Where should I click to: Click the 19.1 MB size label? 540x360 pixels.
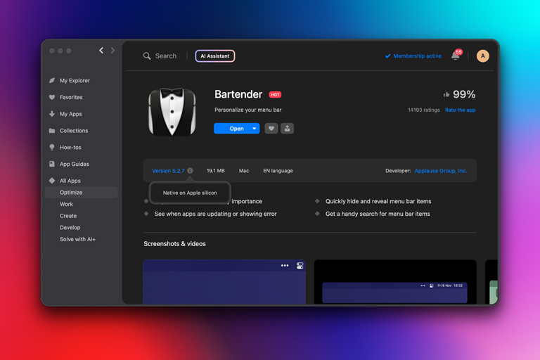click(x=216, y=171)
